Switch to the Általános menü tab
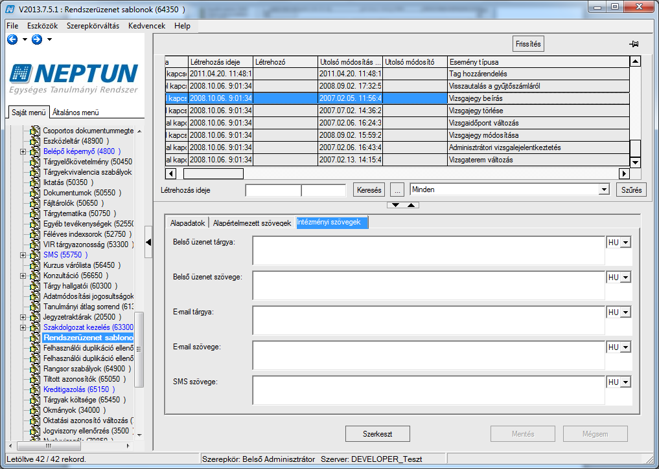Image resolution: width=659 pixels, height=469 pixels. coord(76,113)
